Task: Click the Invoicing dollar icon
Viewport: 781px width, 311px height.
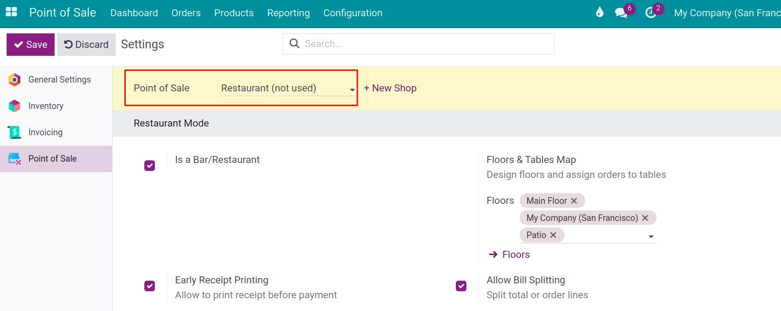Action: click(x=15, y=132)
